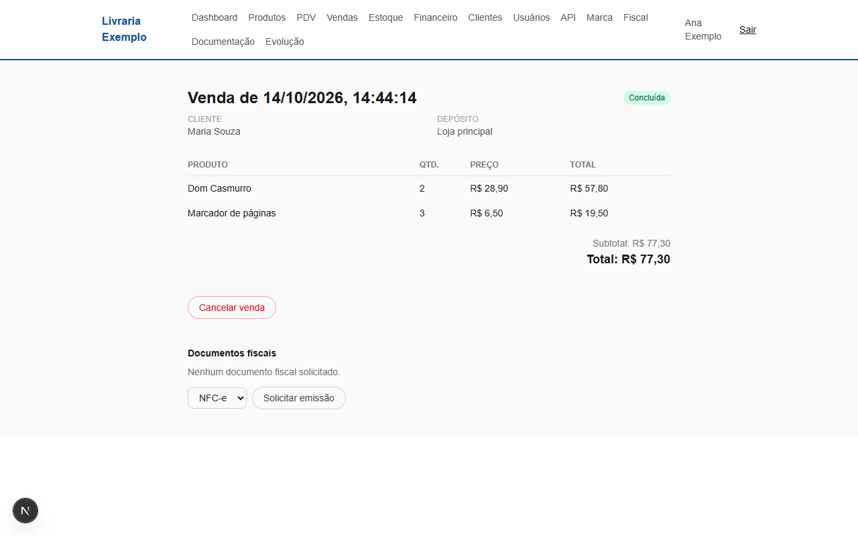The image size is (858, 536).
Task: Click the 'Nenhum documento fiscal solicitado.' message
Action: click(264, 372)
